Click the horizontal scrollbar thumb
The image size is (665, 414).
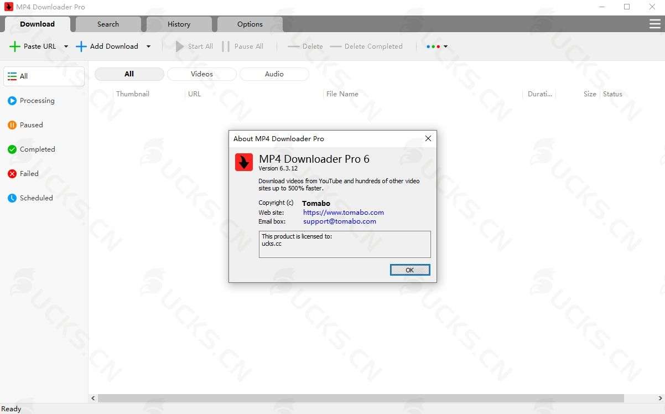361,399
